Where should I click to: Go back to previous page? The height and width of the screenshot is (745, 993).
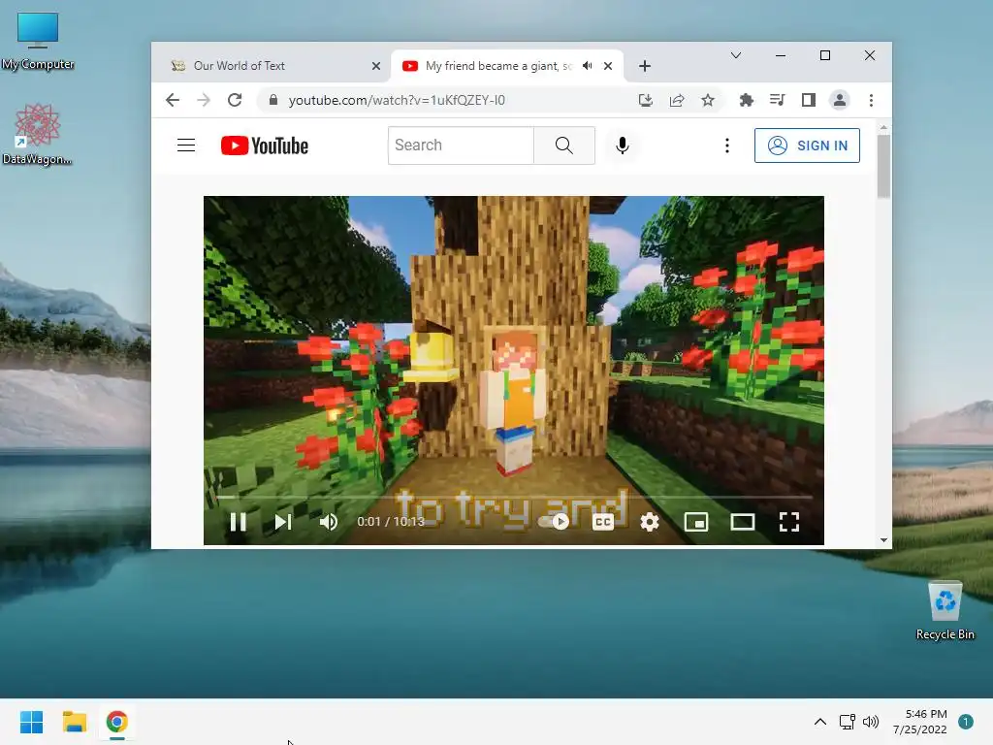point(173,100)
